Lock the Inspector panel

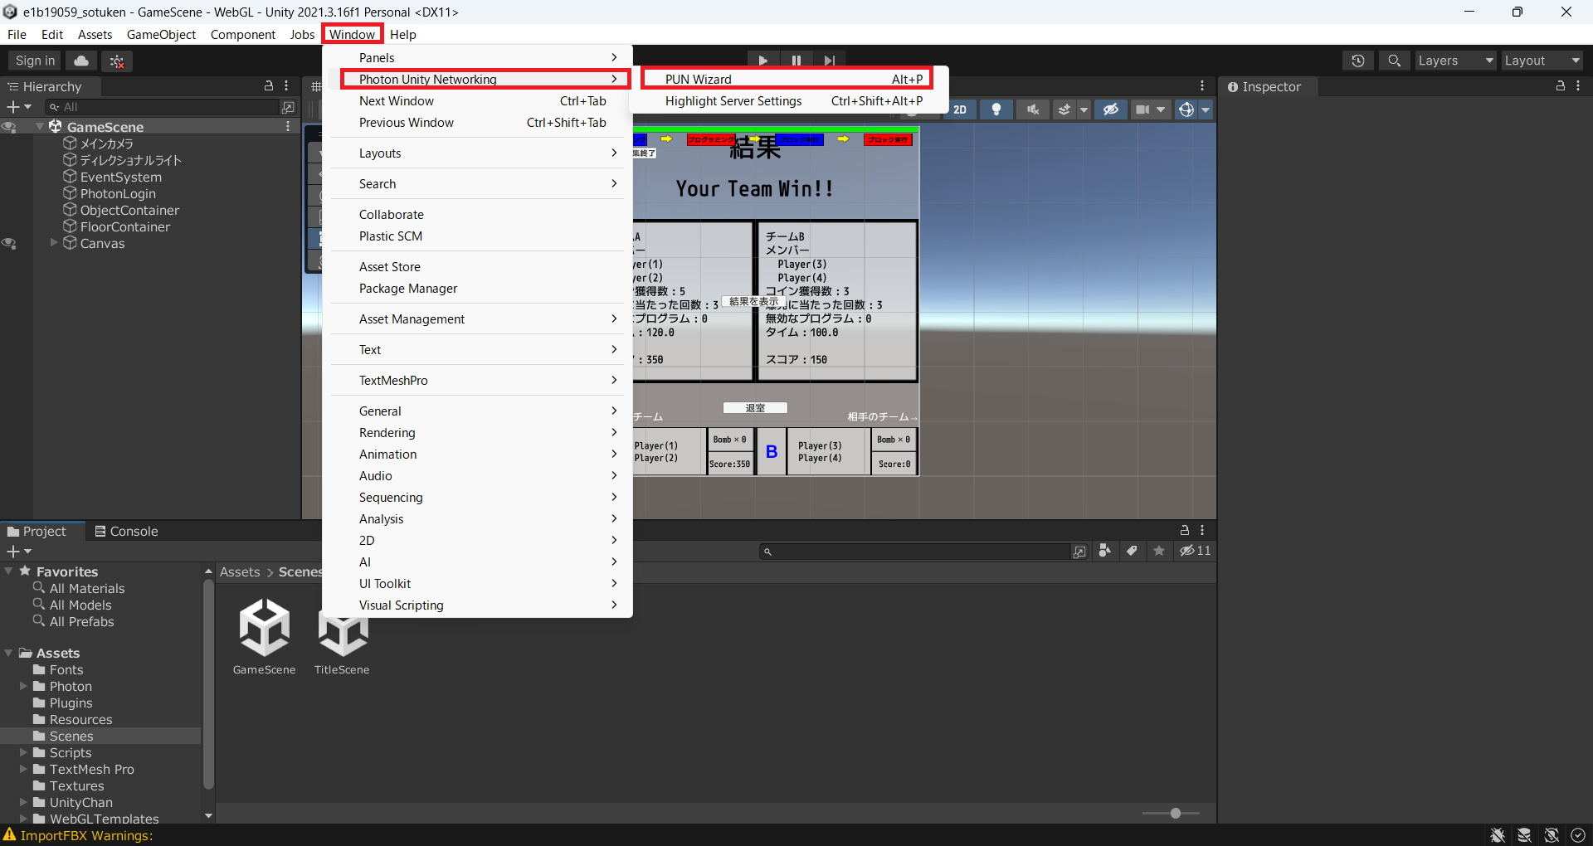1561,85
